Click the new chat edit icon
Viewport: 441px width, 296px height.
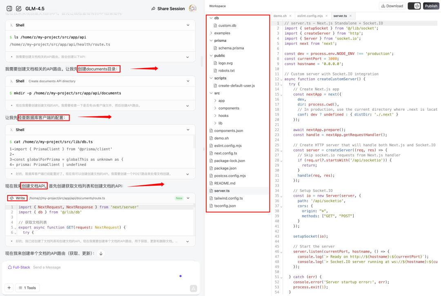[18, 9]
